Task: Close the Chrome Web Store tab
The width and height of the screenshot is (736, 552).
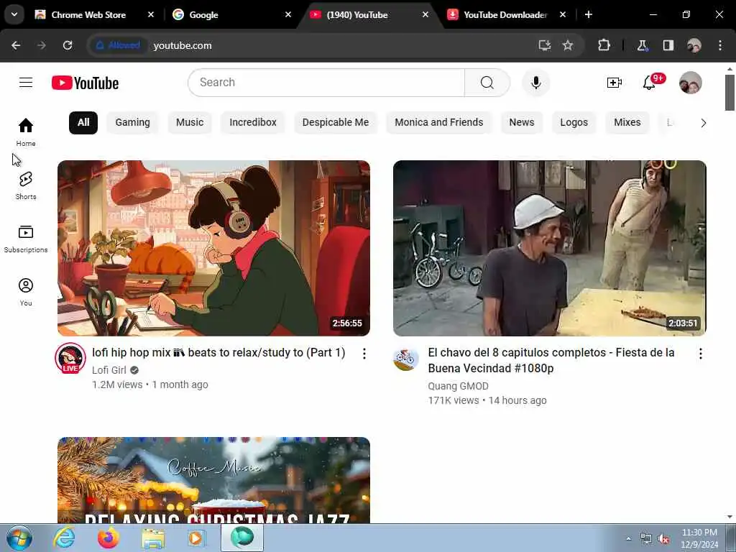Action: coord(151,14)
